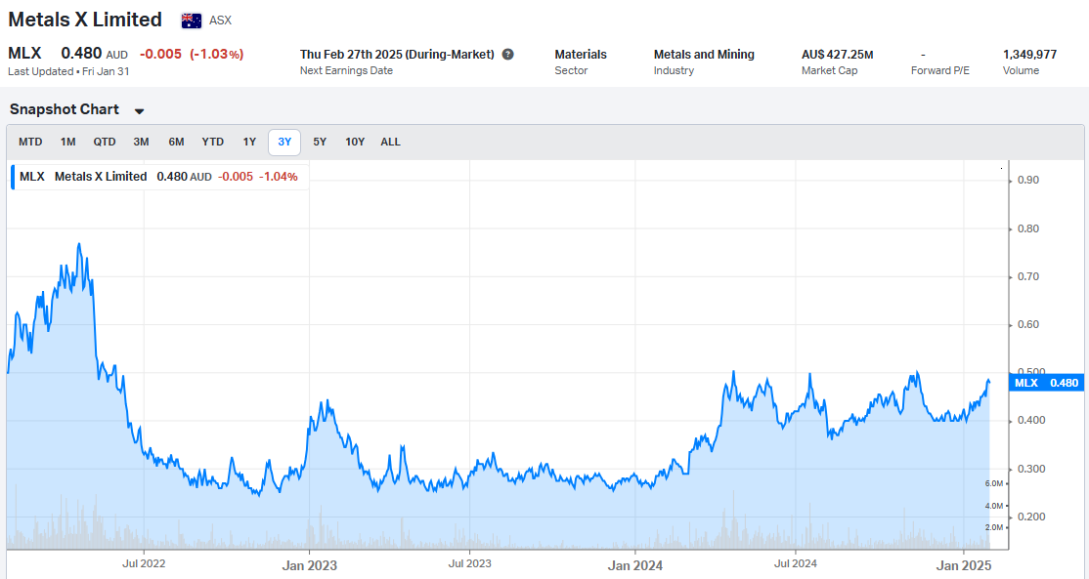This screenshot has height=579, width=1089.
Task: Click the 0.70 y-axis price label
Action: 1026,276
